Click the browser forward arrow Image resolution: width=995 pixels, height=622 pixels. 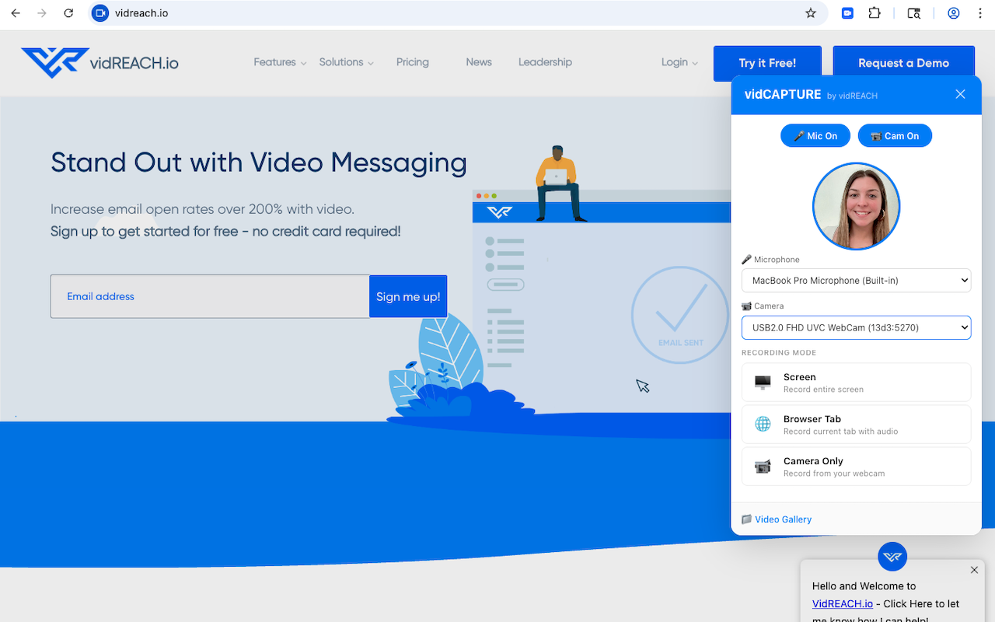(42, 13)
